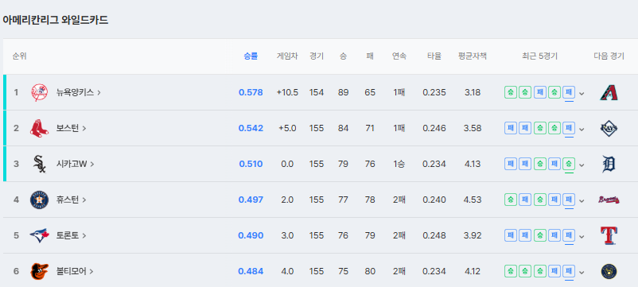Select latest game result badge in Toronto row
638x287 pixels.
569,236
